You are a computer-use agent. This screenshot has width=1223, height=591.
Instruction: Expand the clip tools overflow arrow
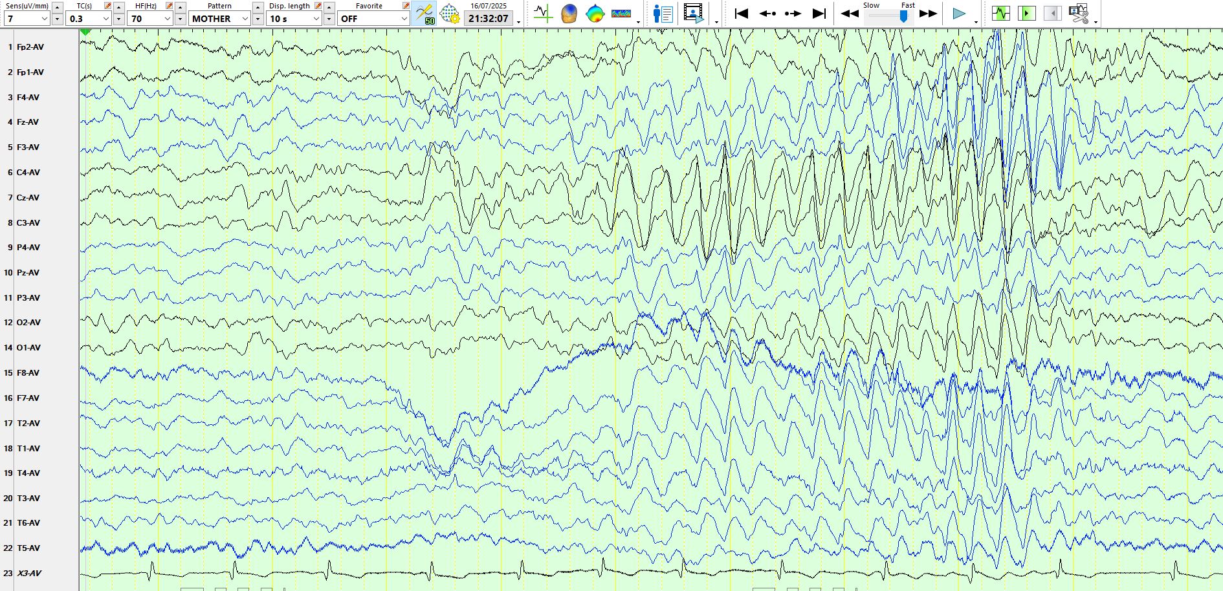(1096, 22)
